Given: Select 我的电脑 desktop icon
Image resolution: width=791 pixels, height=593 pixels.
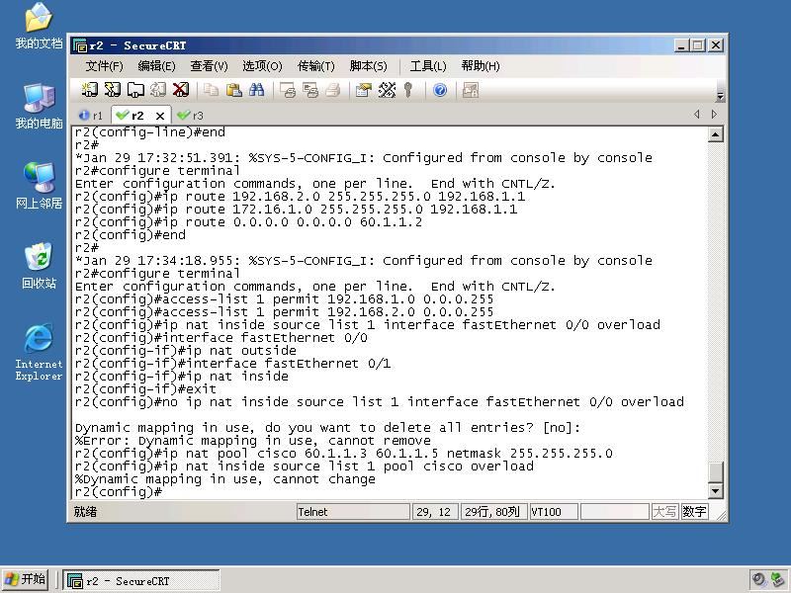Looking at the screenshot, I should tap(39, 106).
